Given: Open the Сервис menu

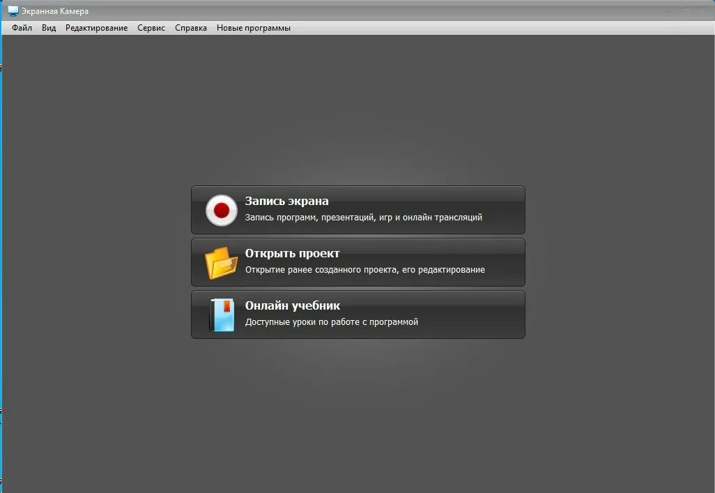Looking at the screenshot, I should click(x=151, y=28).
